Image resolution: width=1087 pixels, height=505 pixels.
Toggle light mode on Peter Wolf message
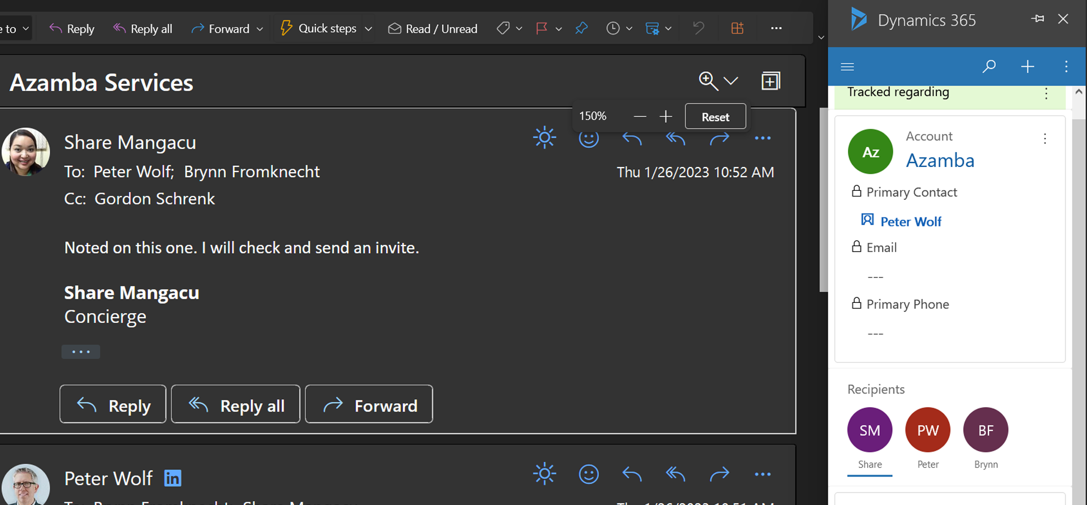(545, 474)
